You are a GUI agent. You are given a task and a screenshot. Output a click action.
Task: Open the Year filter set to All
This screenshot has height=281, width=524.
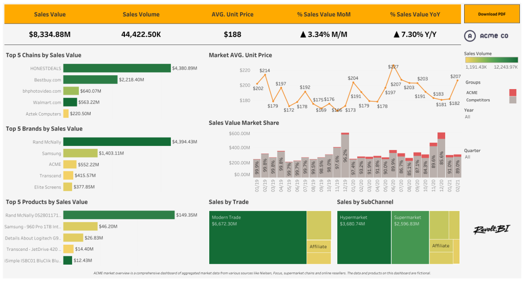click(x=468, y=117)
